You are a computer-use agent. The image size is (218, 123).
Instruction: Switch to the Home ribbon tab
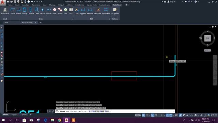10,5
